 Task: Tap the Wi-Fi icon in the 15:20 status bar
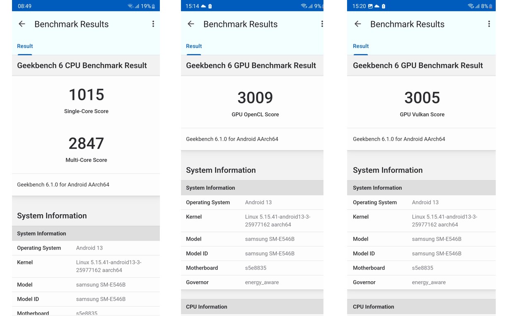click(470, 6)
